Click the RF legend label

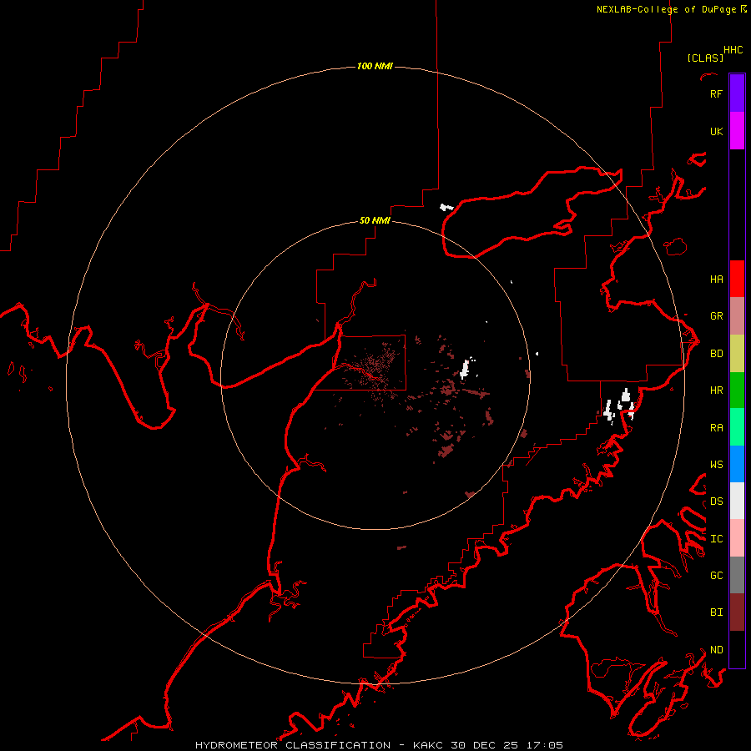point(716,93)
